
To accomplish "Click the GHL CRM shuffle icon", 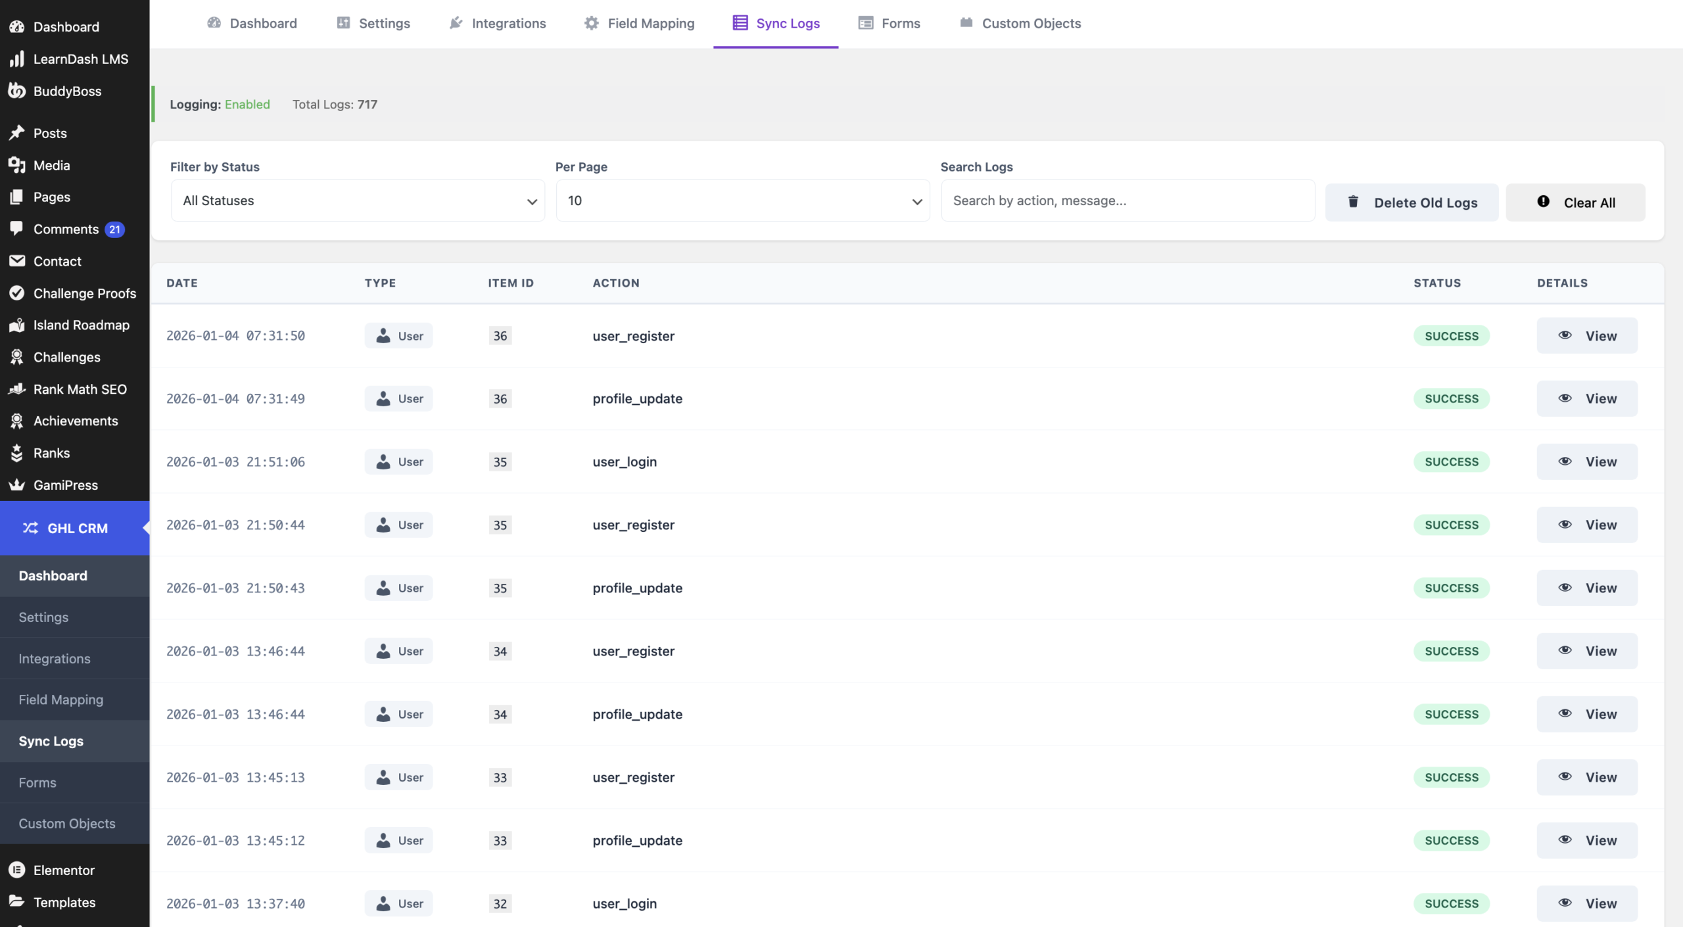I will (x=30, y=528).
